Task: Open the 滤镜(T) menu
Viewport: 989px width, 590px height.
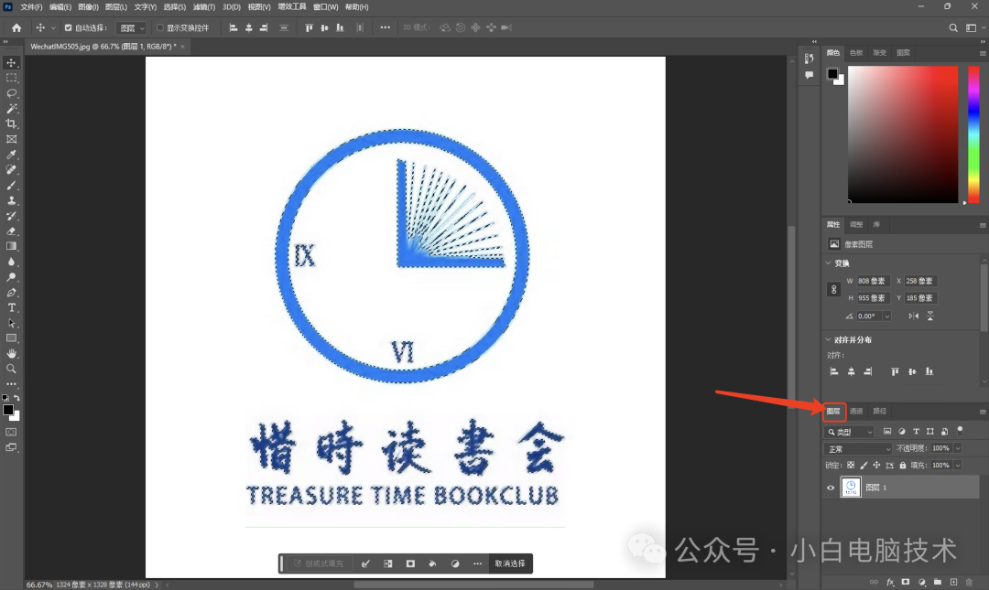Action: click(x=203, y=7)
